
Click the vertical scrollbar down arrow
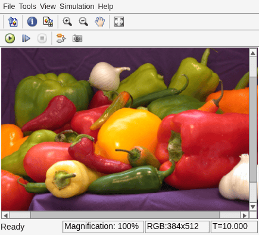[x=253, y=207]
